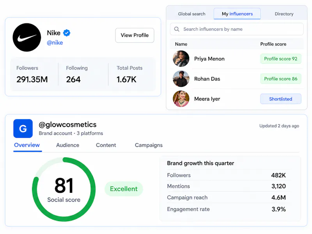Open Priya Menon's profile photo
Viewport: 312px width, 234px height.
[181, 59]
